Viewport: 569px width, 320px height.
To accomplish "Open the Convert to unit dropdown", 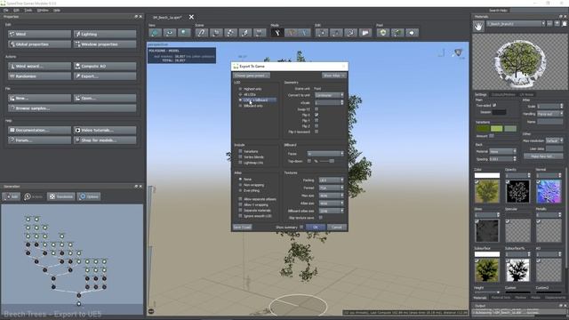I will point(329,95).
